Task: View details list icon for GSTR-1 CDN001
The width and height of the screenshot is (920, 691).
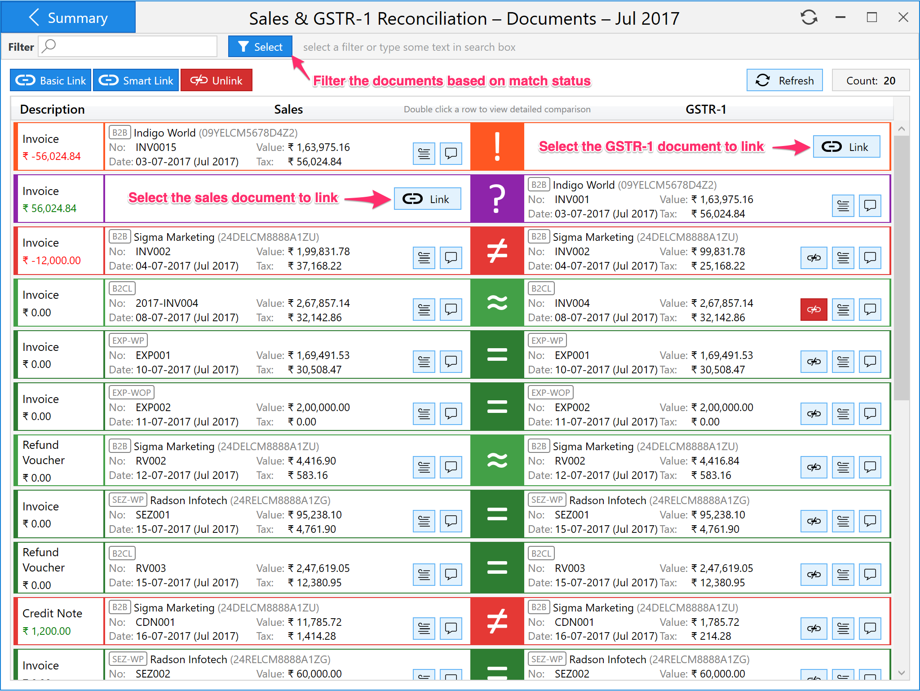Action: click(x=843, y=628)
